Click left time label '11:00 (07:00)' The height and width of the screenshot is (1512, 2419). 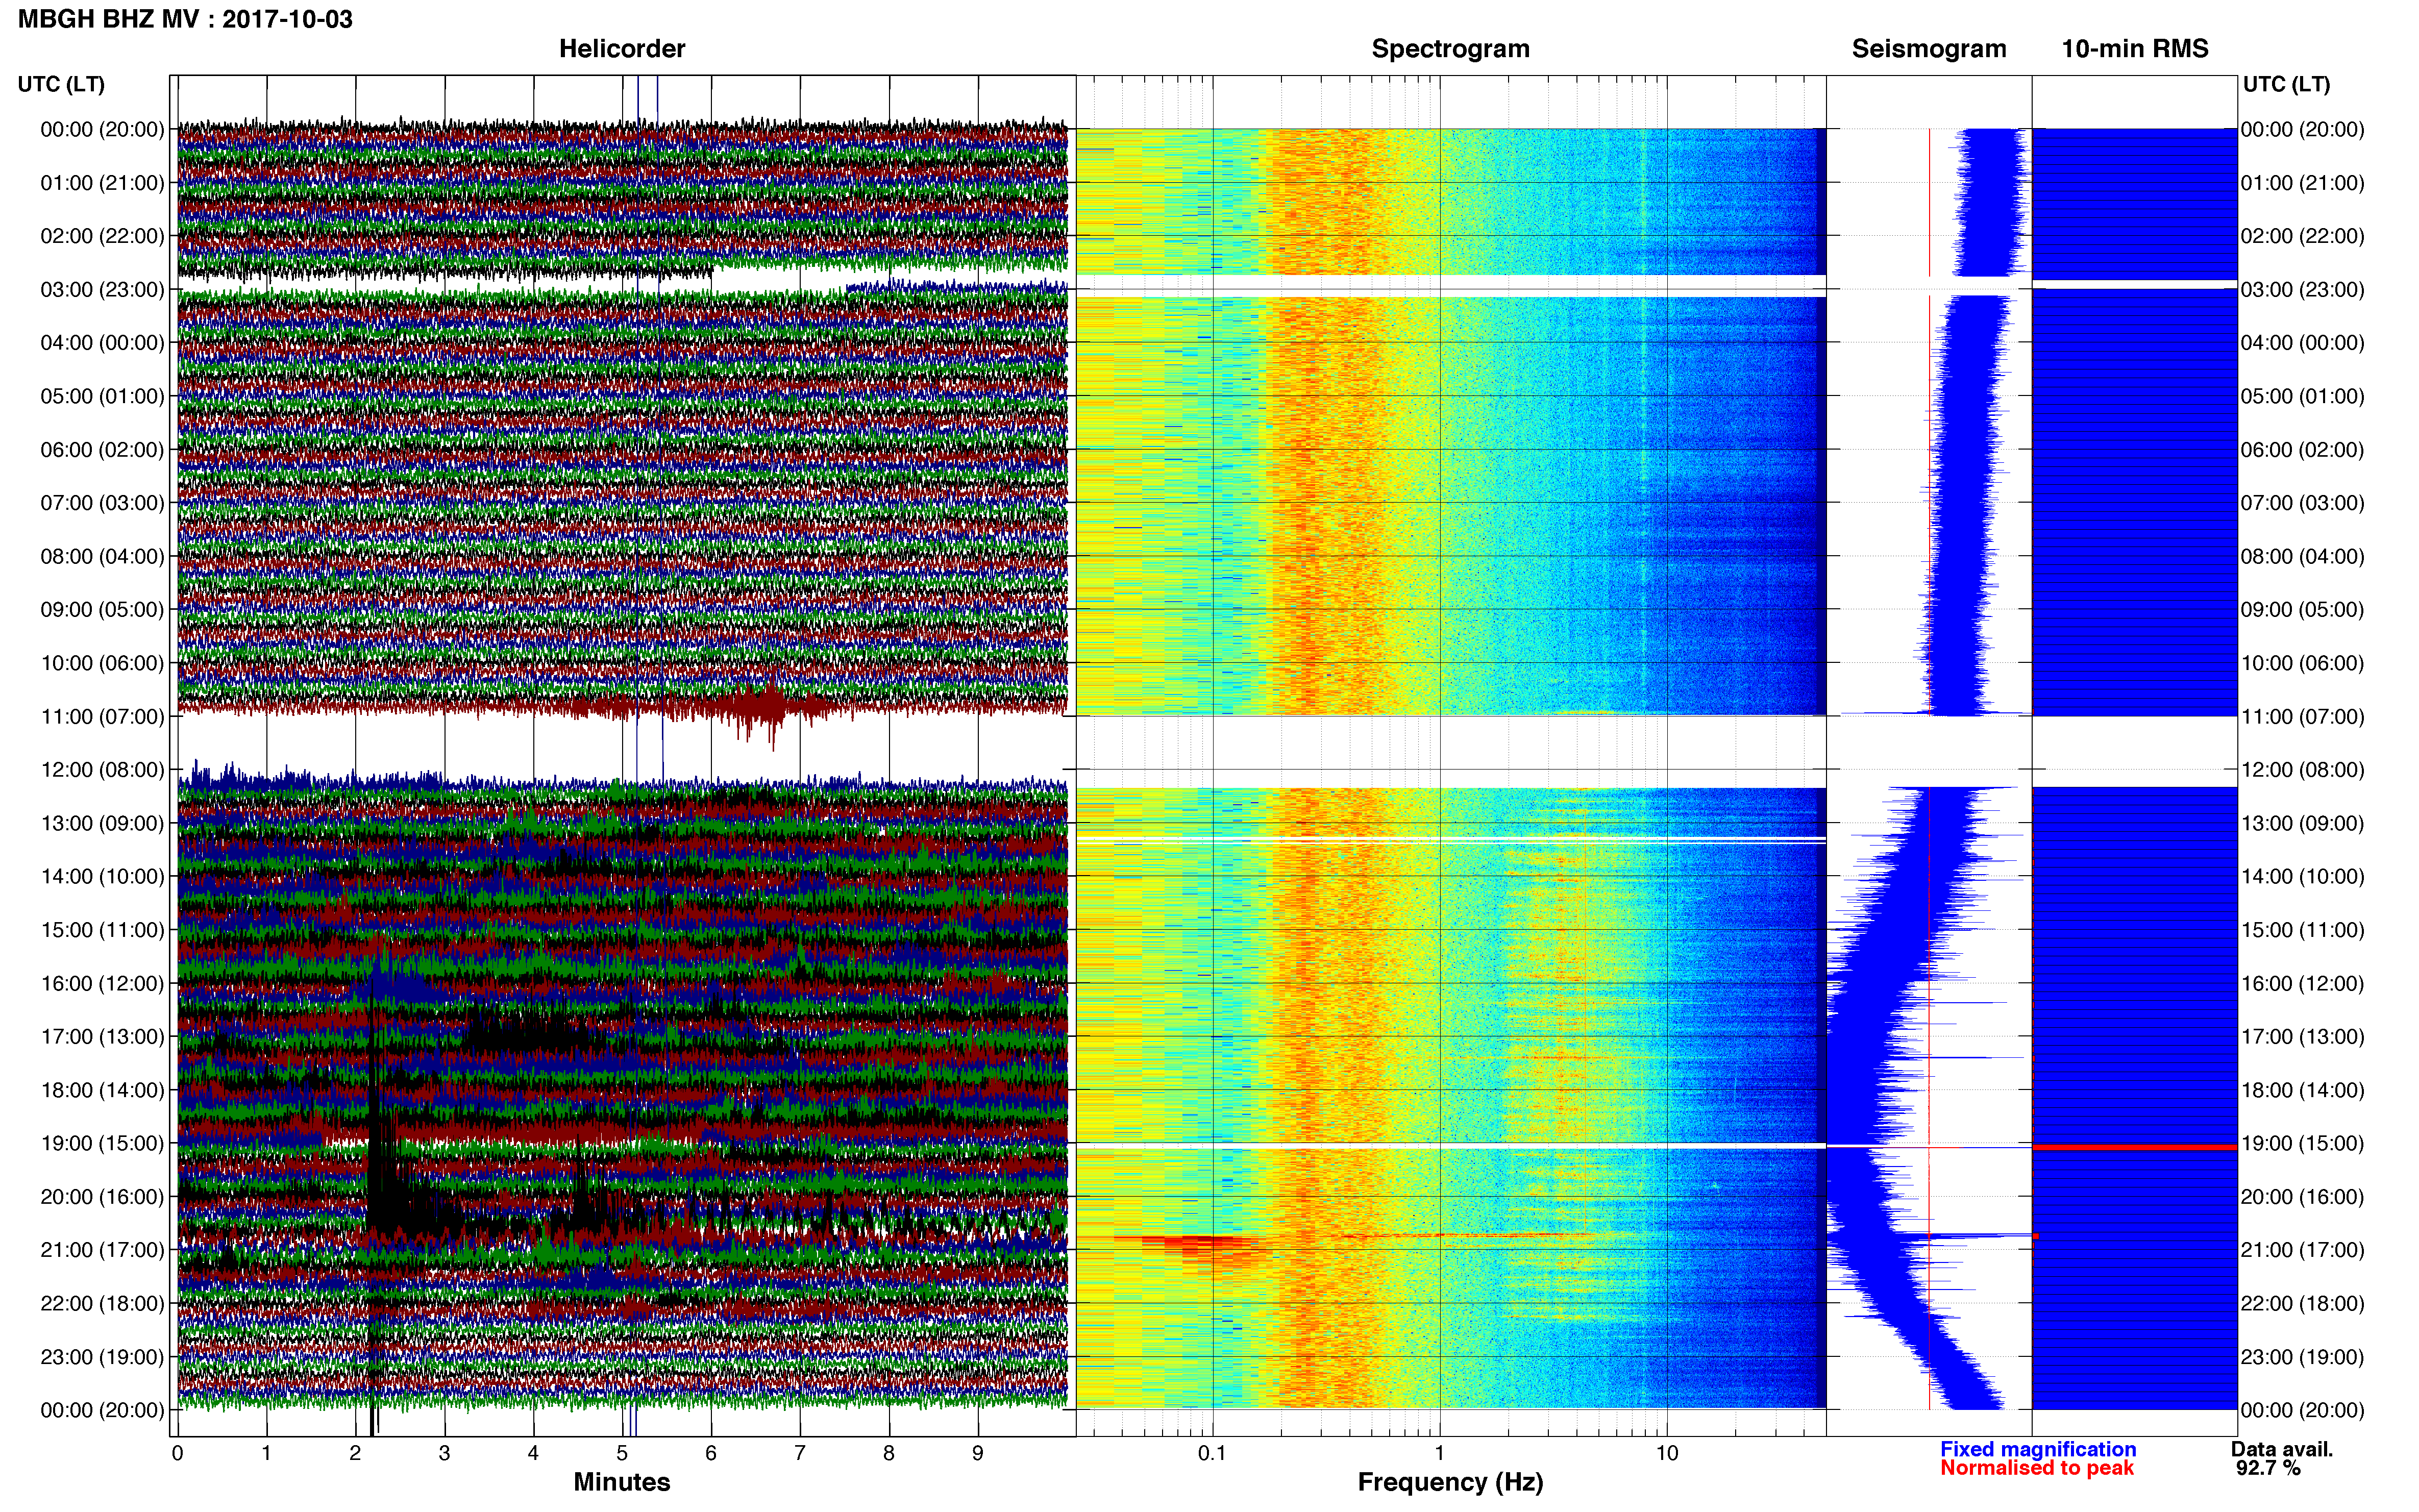click(102, 717)
